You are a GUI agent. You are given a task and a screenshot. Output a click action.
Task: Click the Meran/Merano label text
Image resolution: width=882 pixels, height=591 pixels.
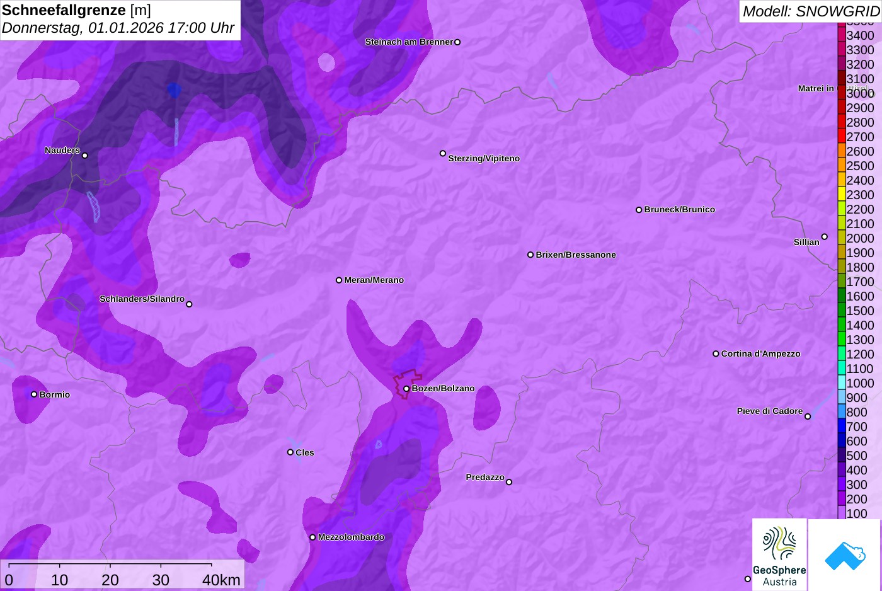374,280
